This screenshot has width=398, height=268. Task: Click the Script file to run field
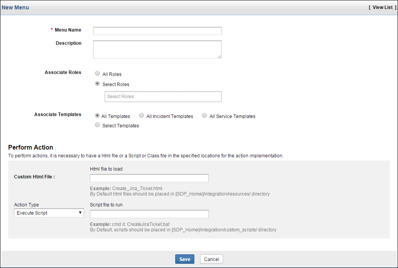149,214
